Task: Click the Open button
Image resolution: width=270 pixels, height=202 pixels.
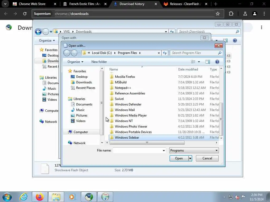Action: (x=179, y=158)
